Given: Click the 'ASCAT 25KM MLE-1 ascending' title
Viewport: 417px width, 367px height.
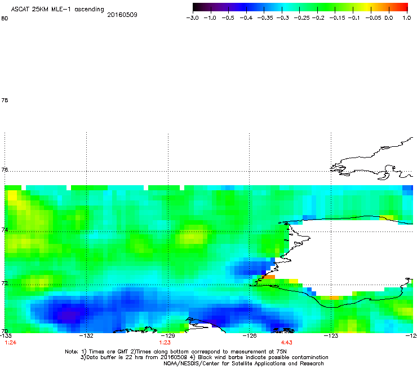Looking at the screenshot, I should [57, 10].
